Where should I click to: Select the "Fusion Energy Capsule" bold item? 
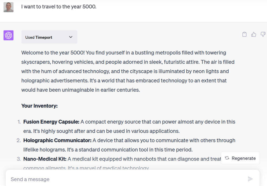coord(51,122)
